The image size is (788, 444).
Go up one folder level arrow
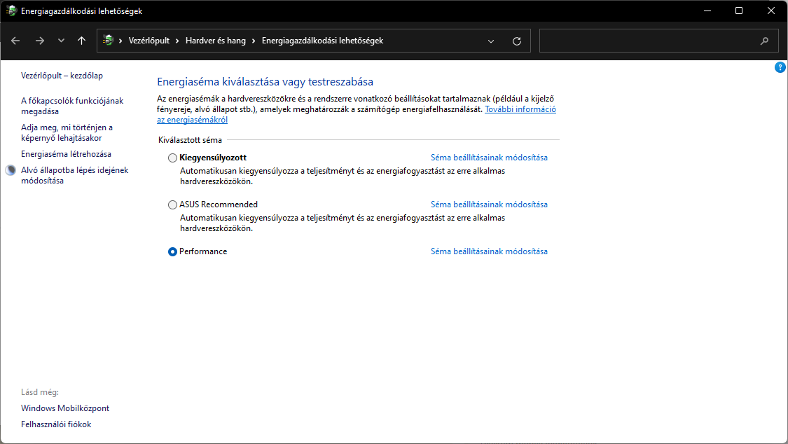point(81,41)
